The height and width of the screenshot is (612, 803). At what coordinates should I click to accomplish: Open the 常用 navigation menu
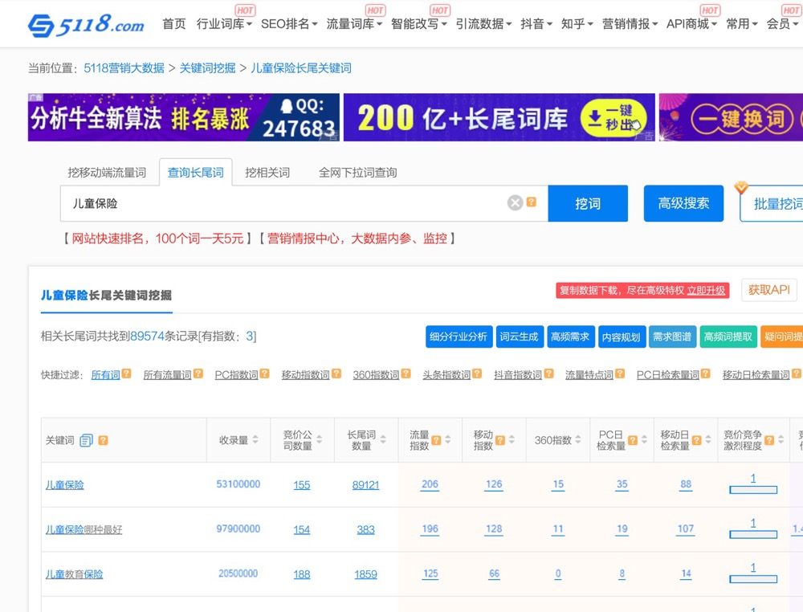741,24
